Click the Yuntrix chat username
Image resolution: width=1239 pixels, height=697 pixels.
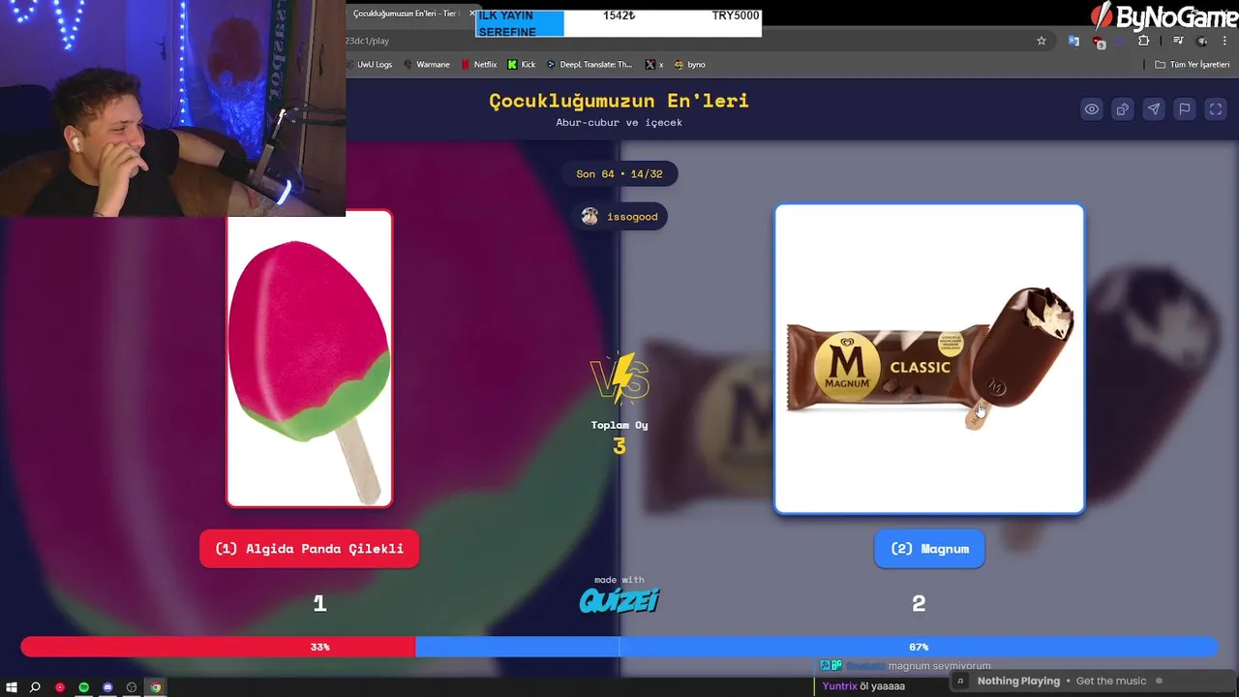[x=840, y=686]
